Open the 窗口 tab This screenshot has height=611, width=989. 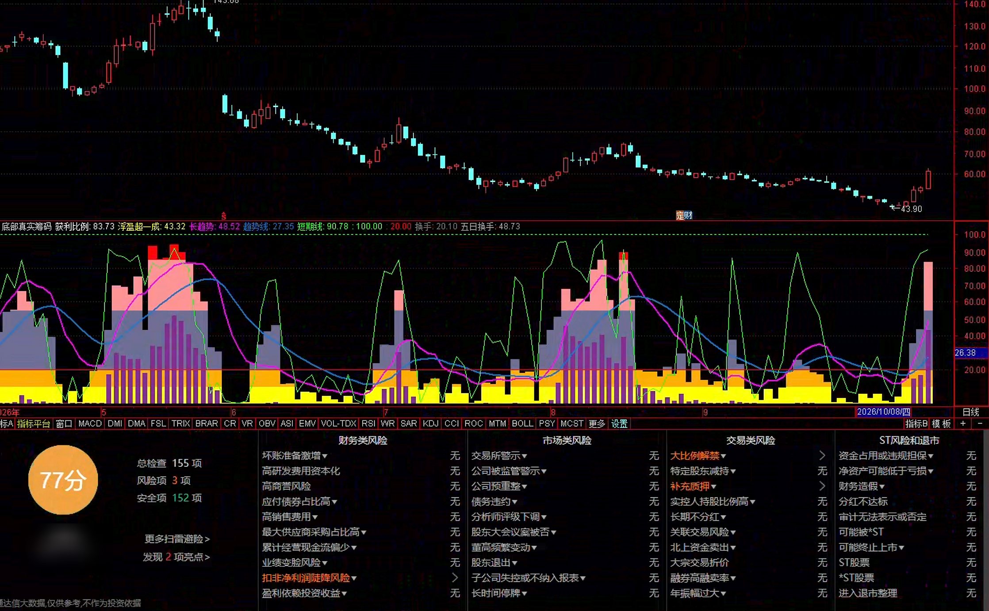click(x=64, y=424)
